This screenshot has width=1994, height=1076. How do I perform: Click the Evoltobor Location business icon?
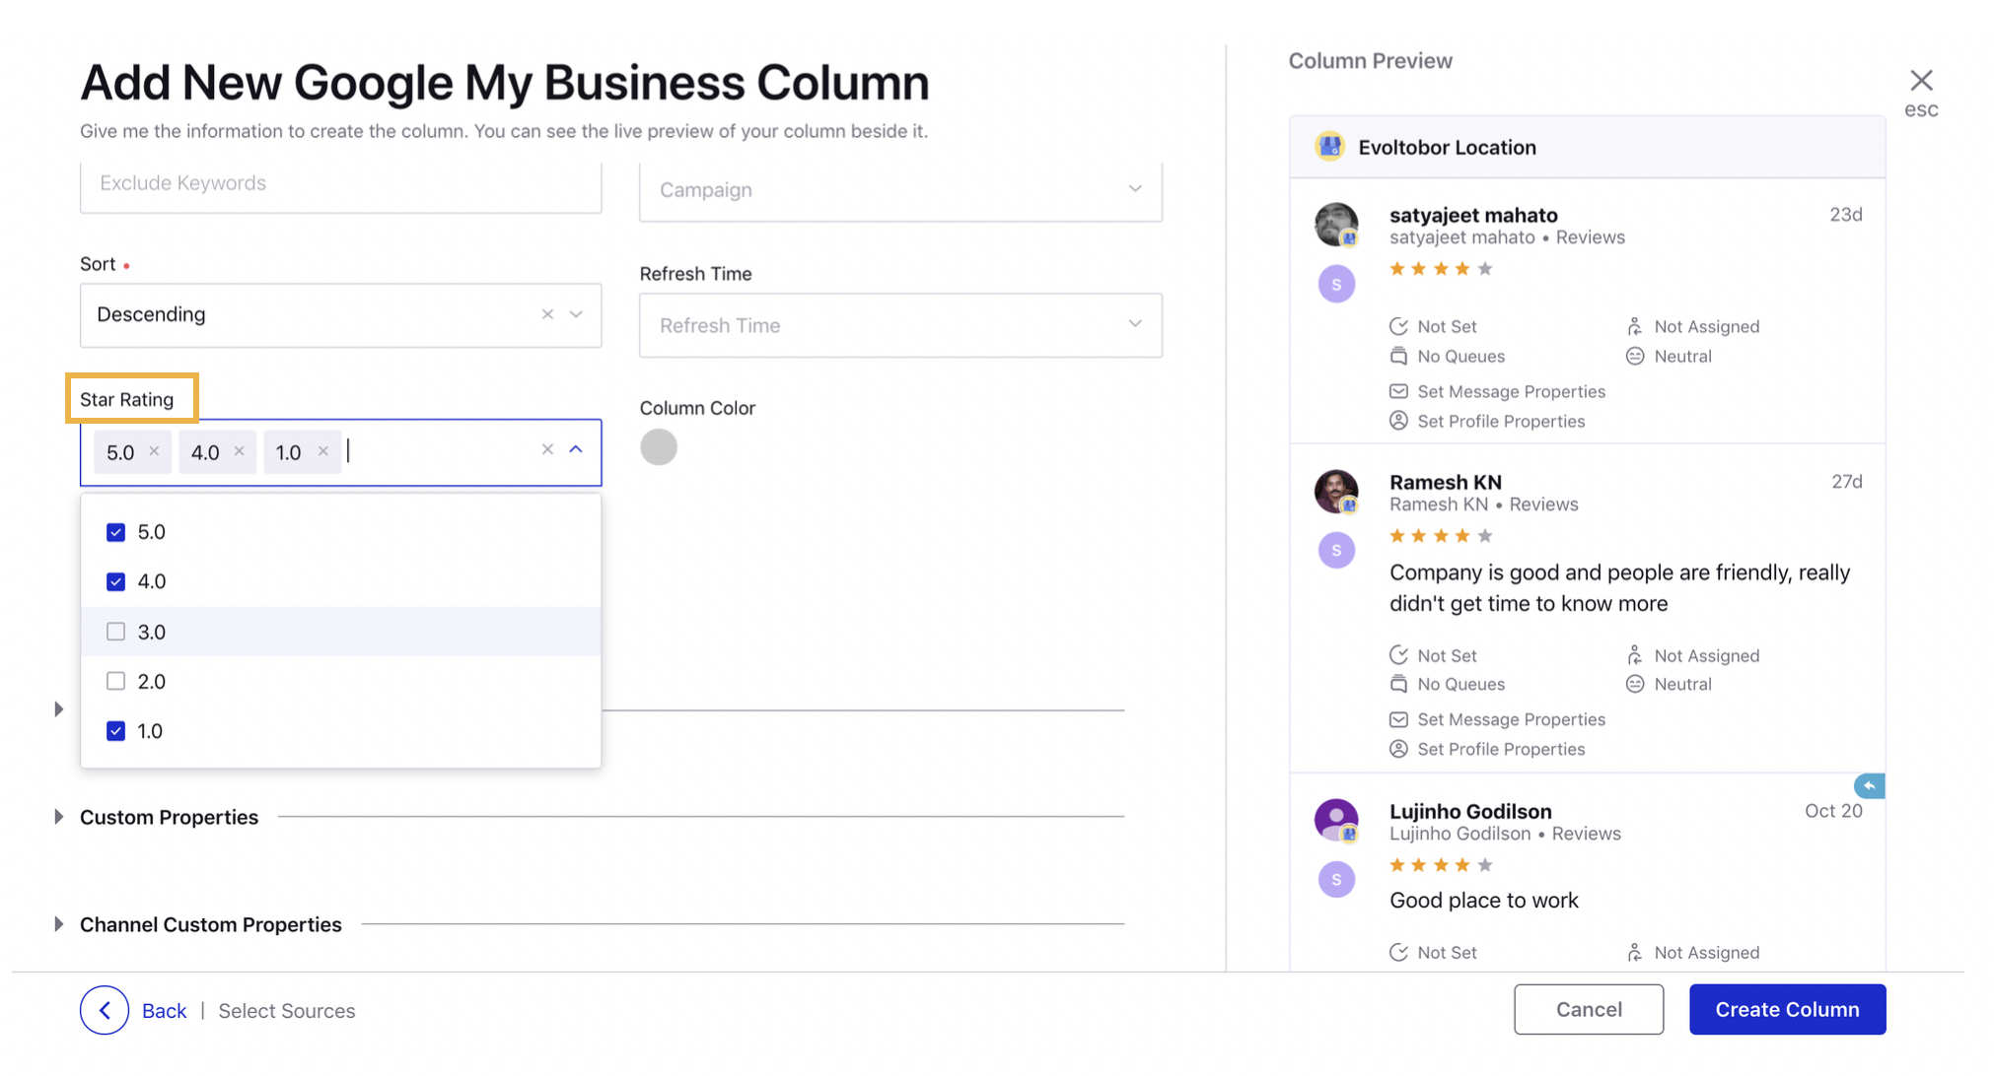point(1329,147)
